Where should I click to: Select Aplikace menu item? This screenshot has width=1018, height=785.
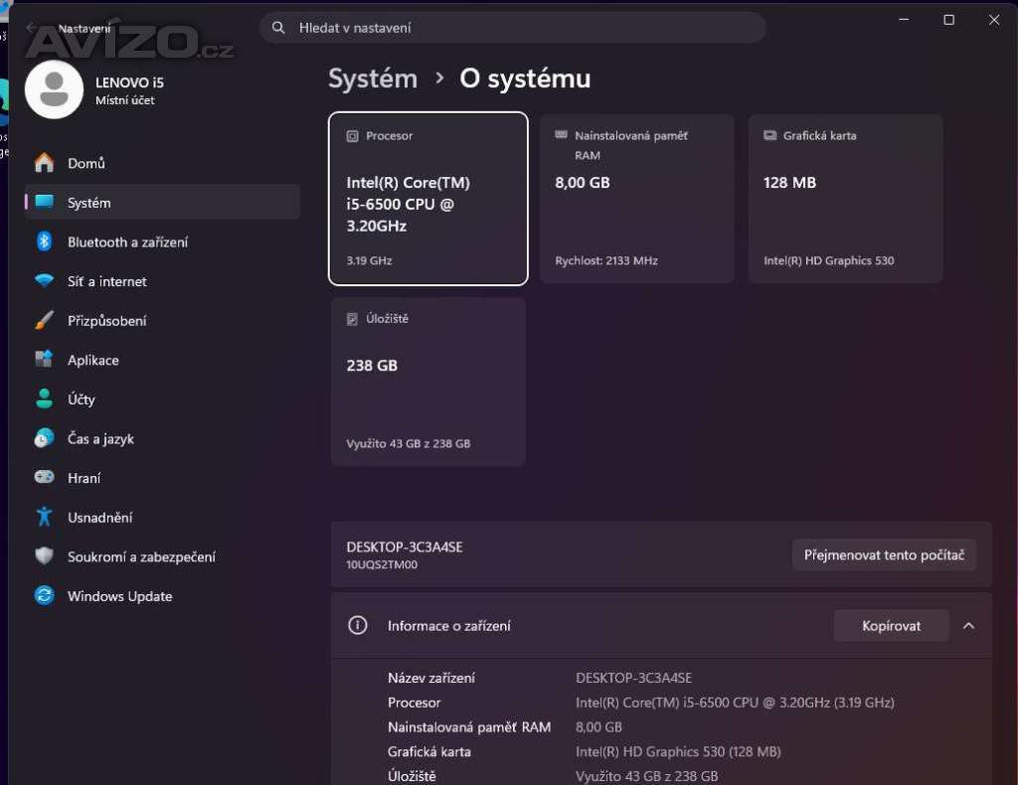click(x=162, y=360)
